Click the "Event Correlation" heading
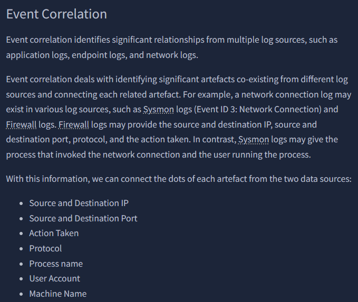 pos(56,14)
